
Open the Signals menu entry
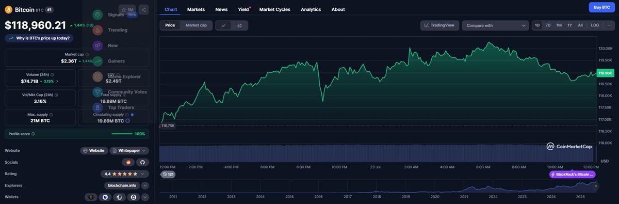116,14
